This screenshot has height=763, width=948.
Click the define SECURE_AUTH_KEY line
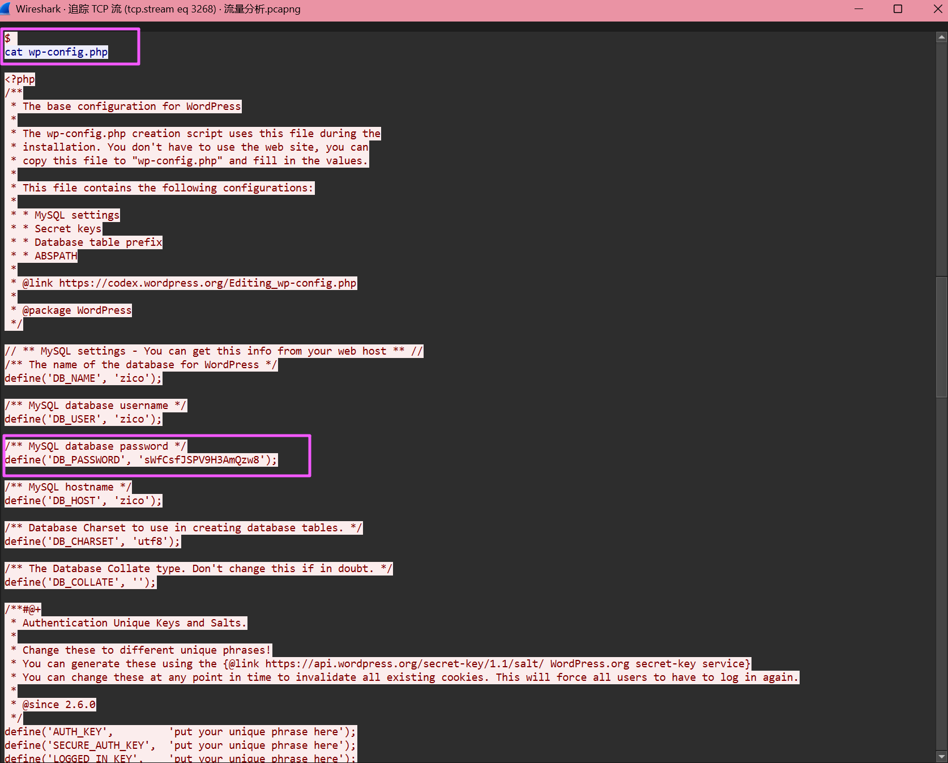(181, 745)
